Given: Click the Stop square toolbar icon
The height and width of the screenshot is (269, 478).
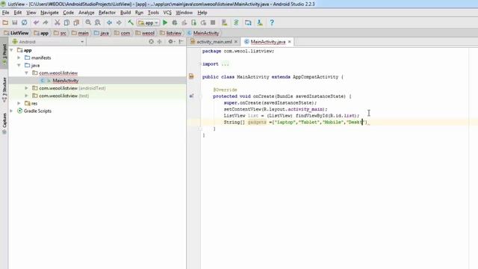Looking at the screenshot, I should [213, 22].
